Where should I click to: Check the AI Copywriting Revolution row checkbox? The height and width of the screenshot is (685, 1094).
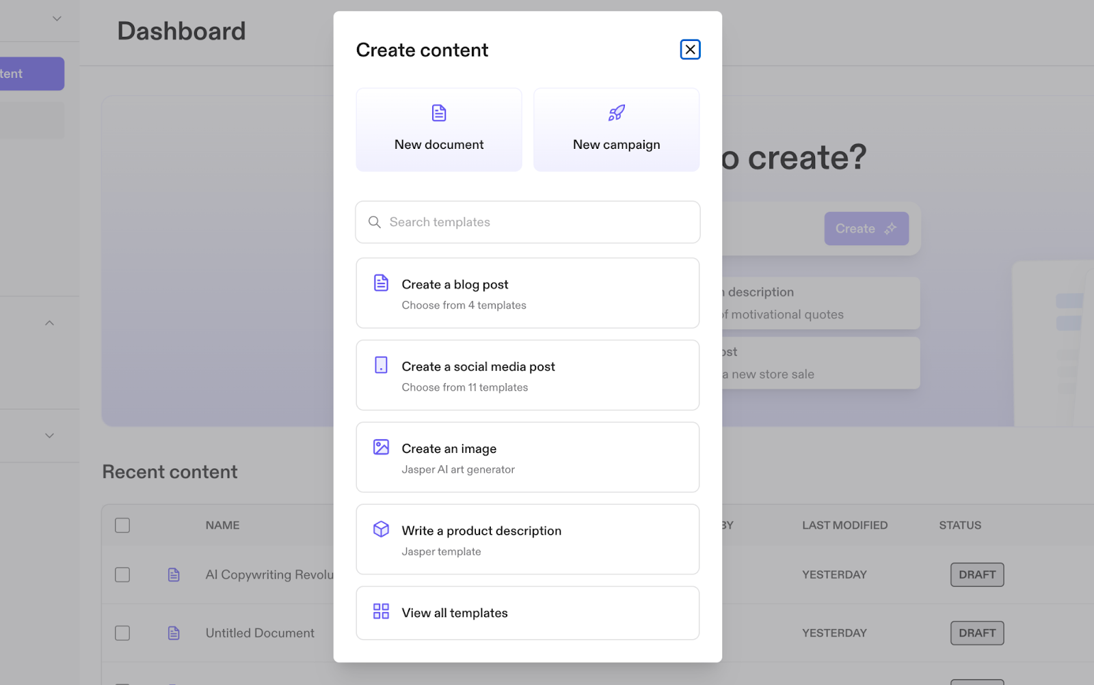click(122, 575)
